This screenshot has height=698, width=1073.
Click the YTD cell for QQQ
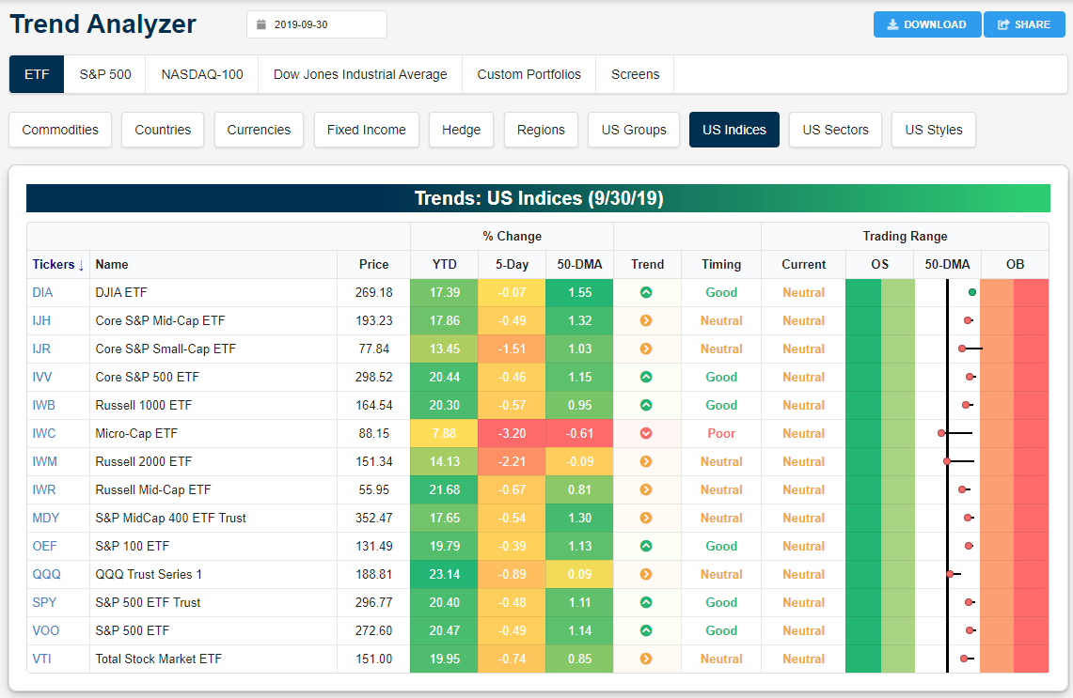[444, 574]
